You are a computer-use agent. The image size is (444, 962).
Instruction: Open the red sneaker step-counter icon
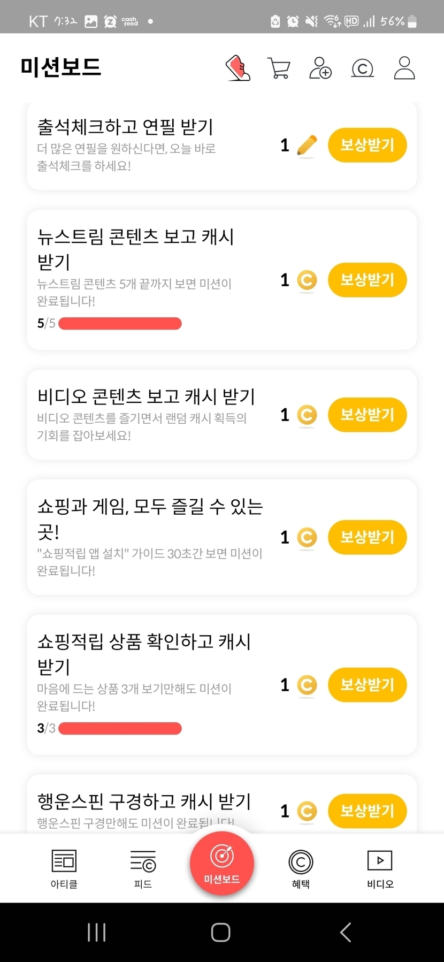pyautogui.click(x=239, y=68)
